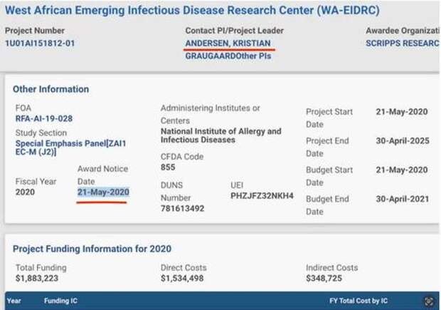Click the Other Information section heading
The width and height of the screenshot is (441, 310).
(51, 89)
